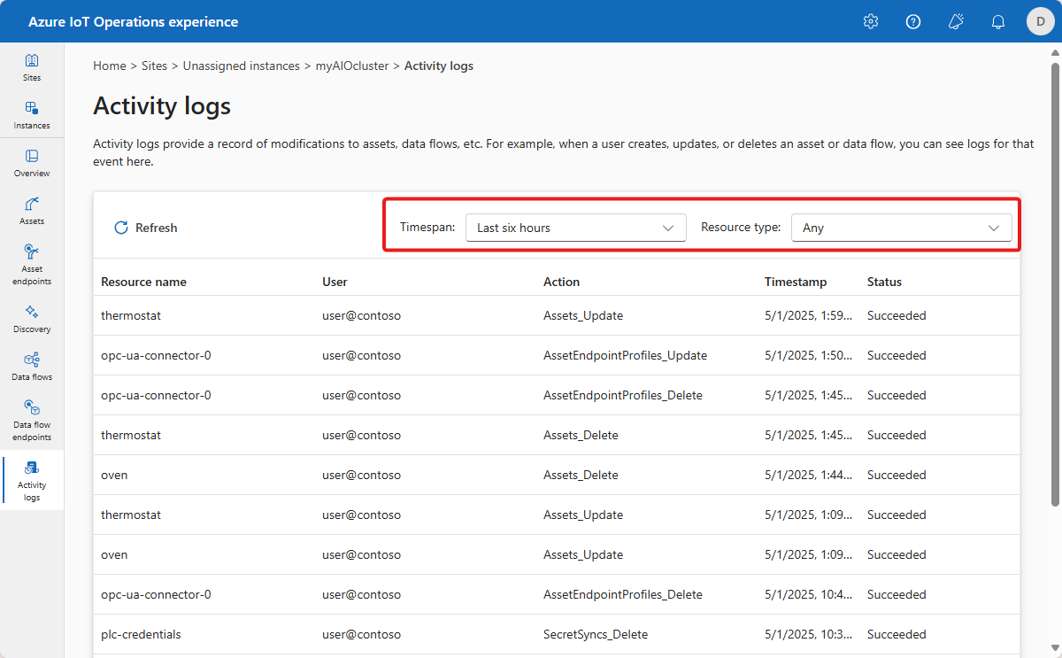Sort by the Timestamp column header
The height and width of the screenshot is (658, 1062).
pyautogui.click(x=795, y=282)
